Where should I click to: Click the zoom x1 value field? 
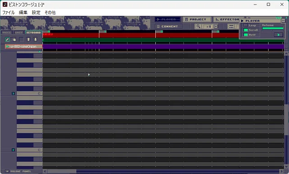click(208, 26)
